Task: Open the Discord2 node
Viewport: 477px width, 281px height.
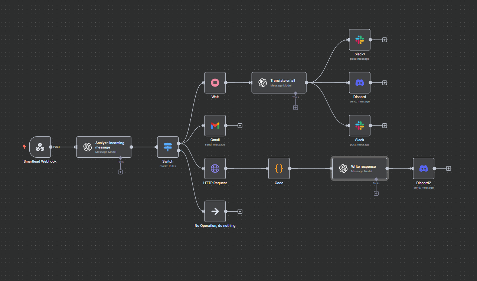Action: pos(424,169)
